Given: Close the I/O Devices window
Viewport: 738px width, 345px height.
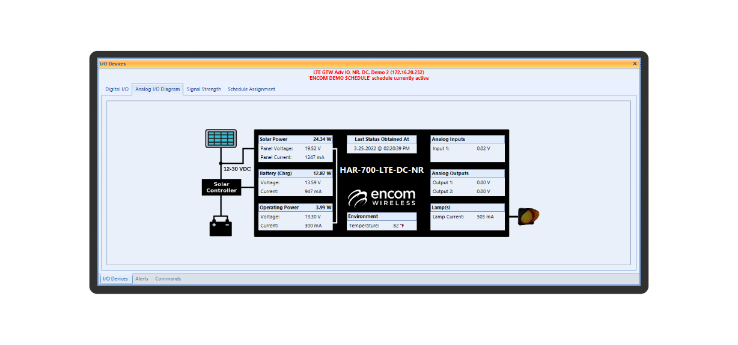Looking at the screenshot, I should tap(635, 64).
